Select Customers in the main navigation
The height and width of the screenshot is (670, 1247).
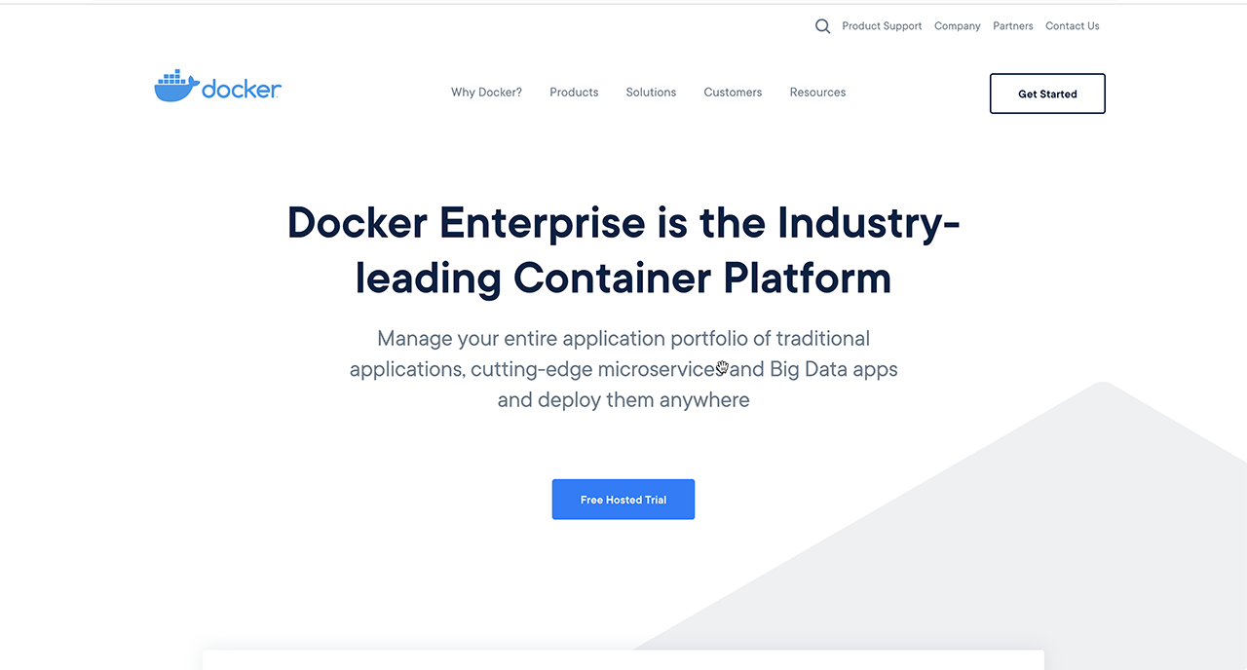[733, 93]
